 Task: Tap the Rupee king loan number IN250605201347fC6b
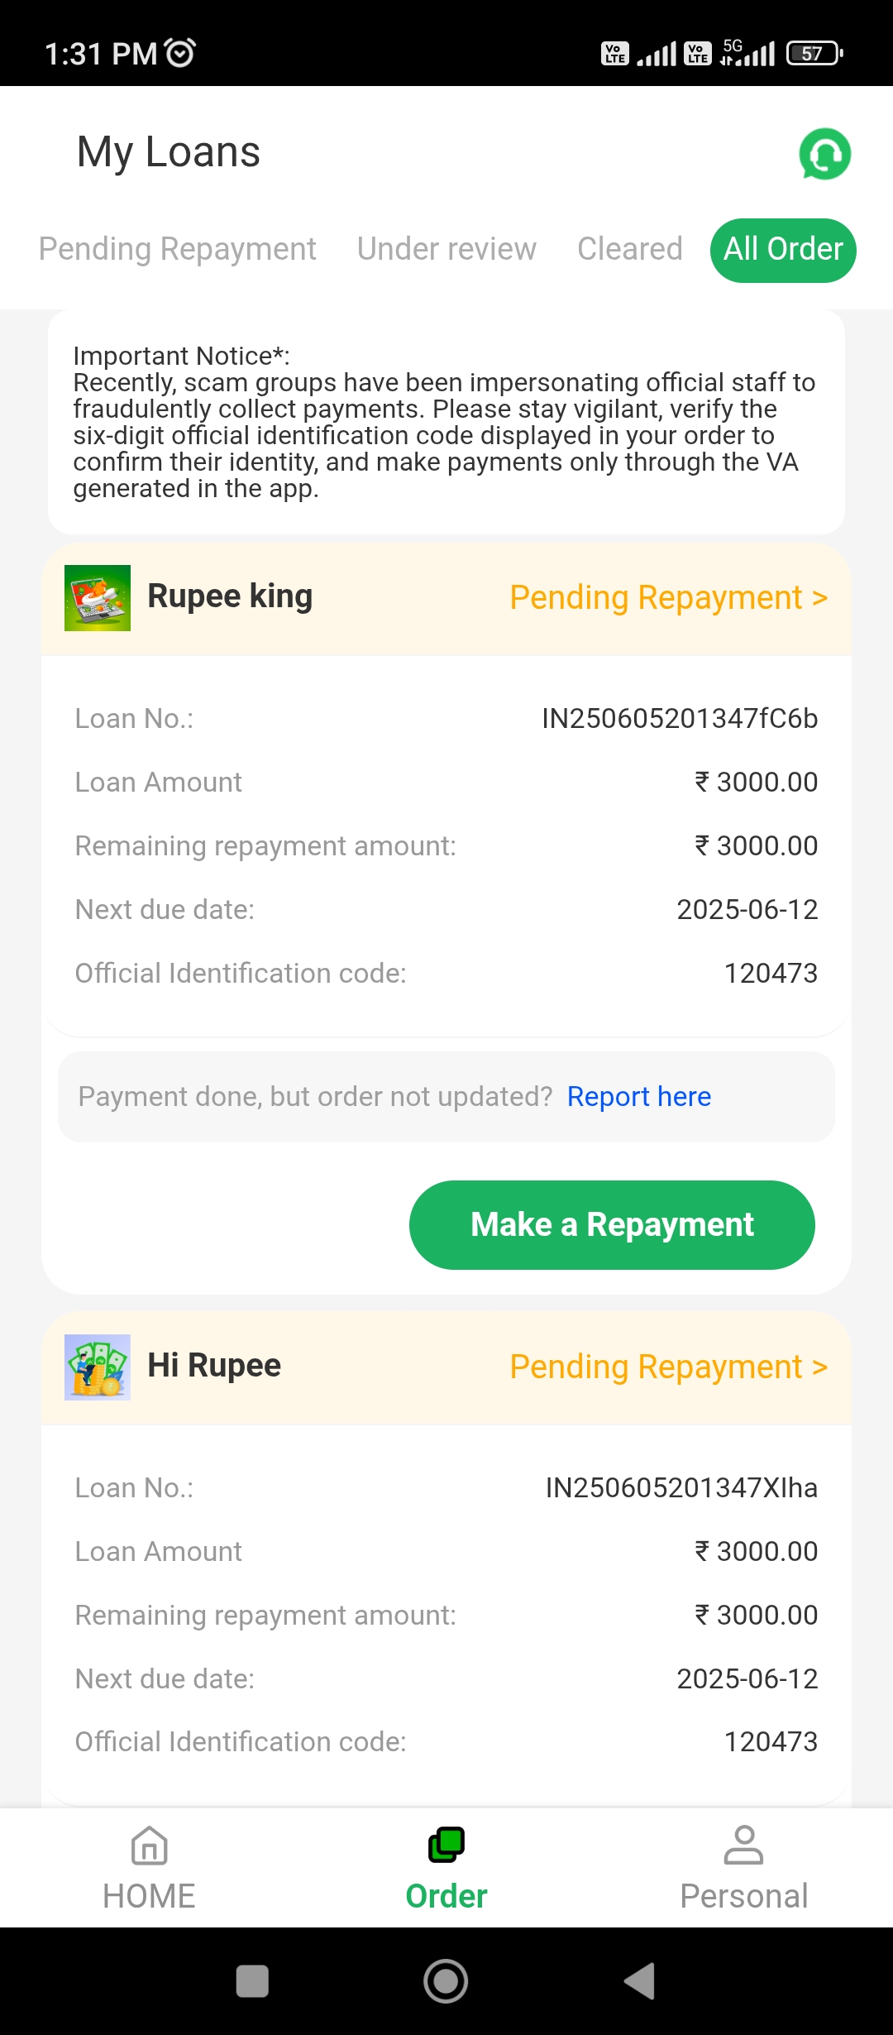click(679, 718)
